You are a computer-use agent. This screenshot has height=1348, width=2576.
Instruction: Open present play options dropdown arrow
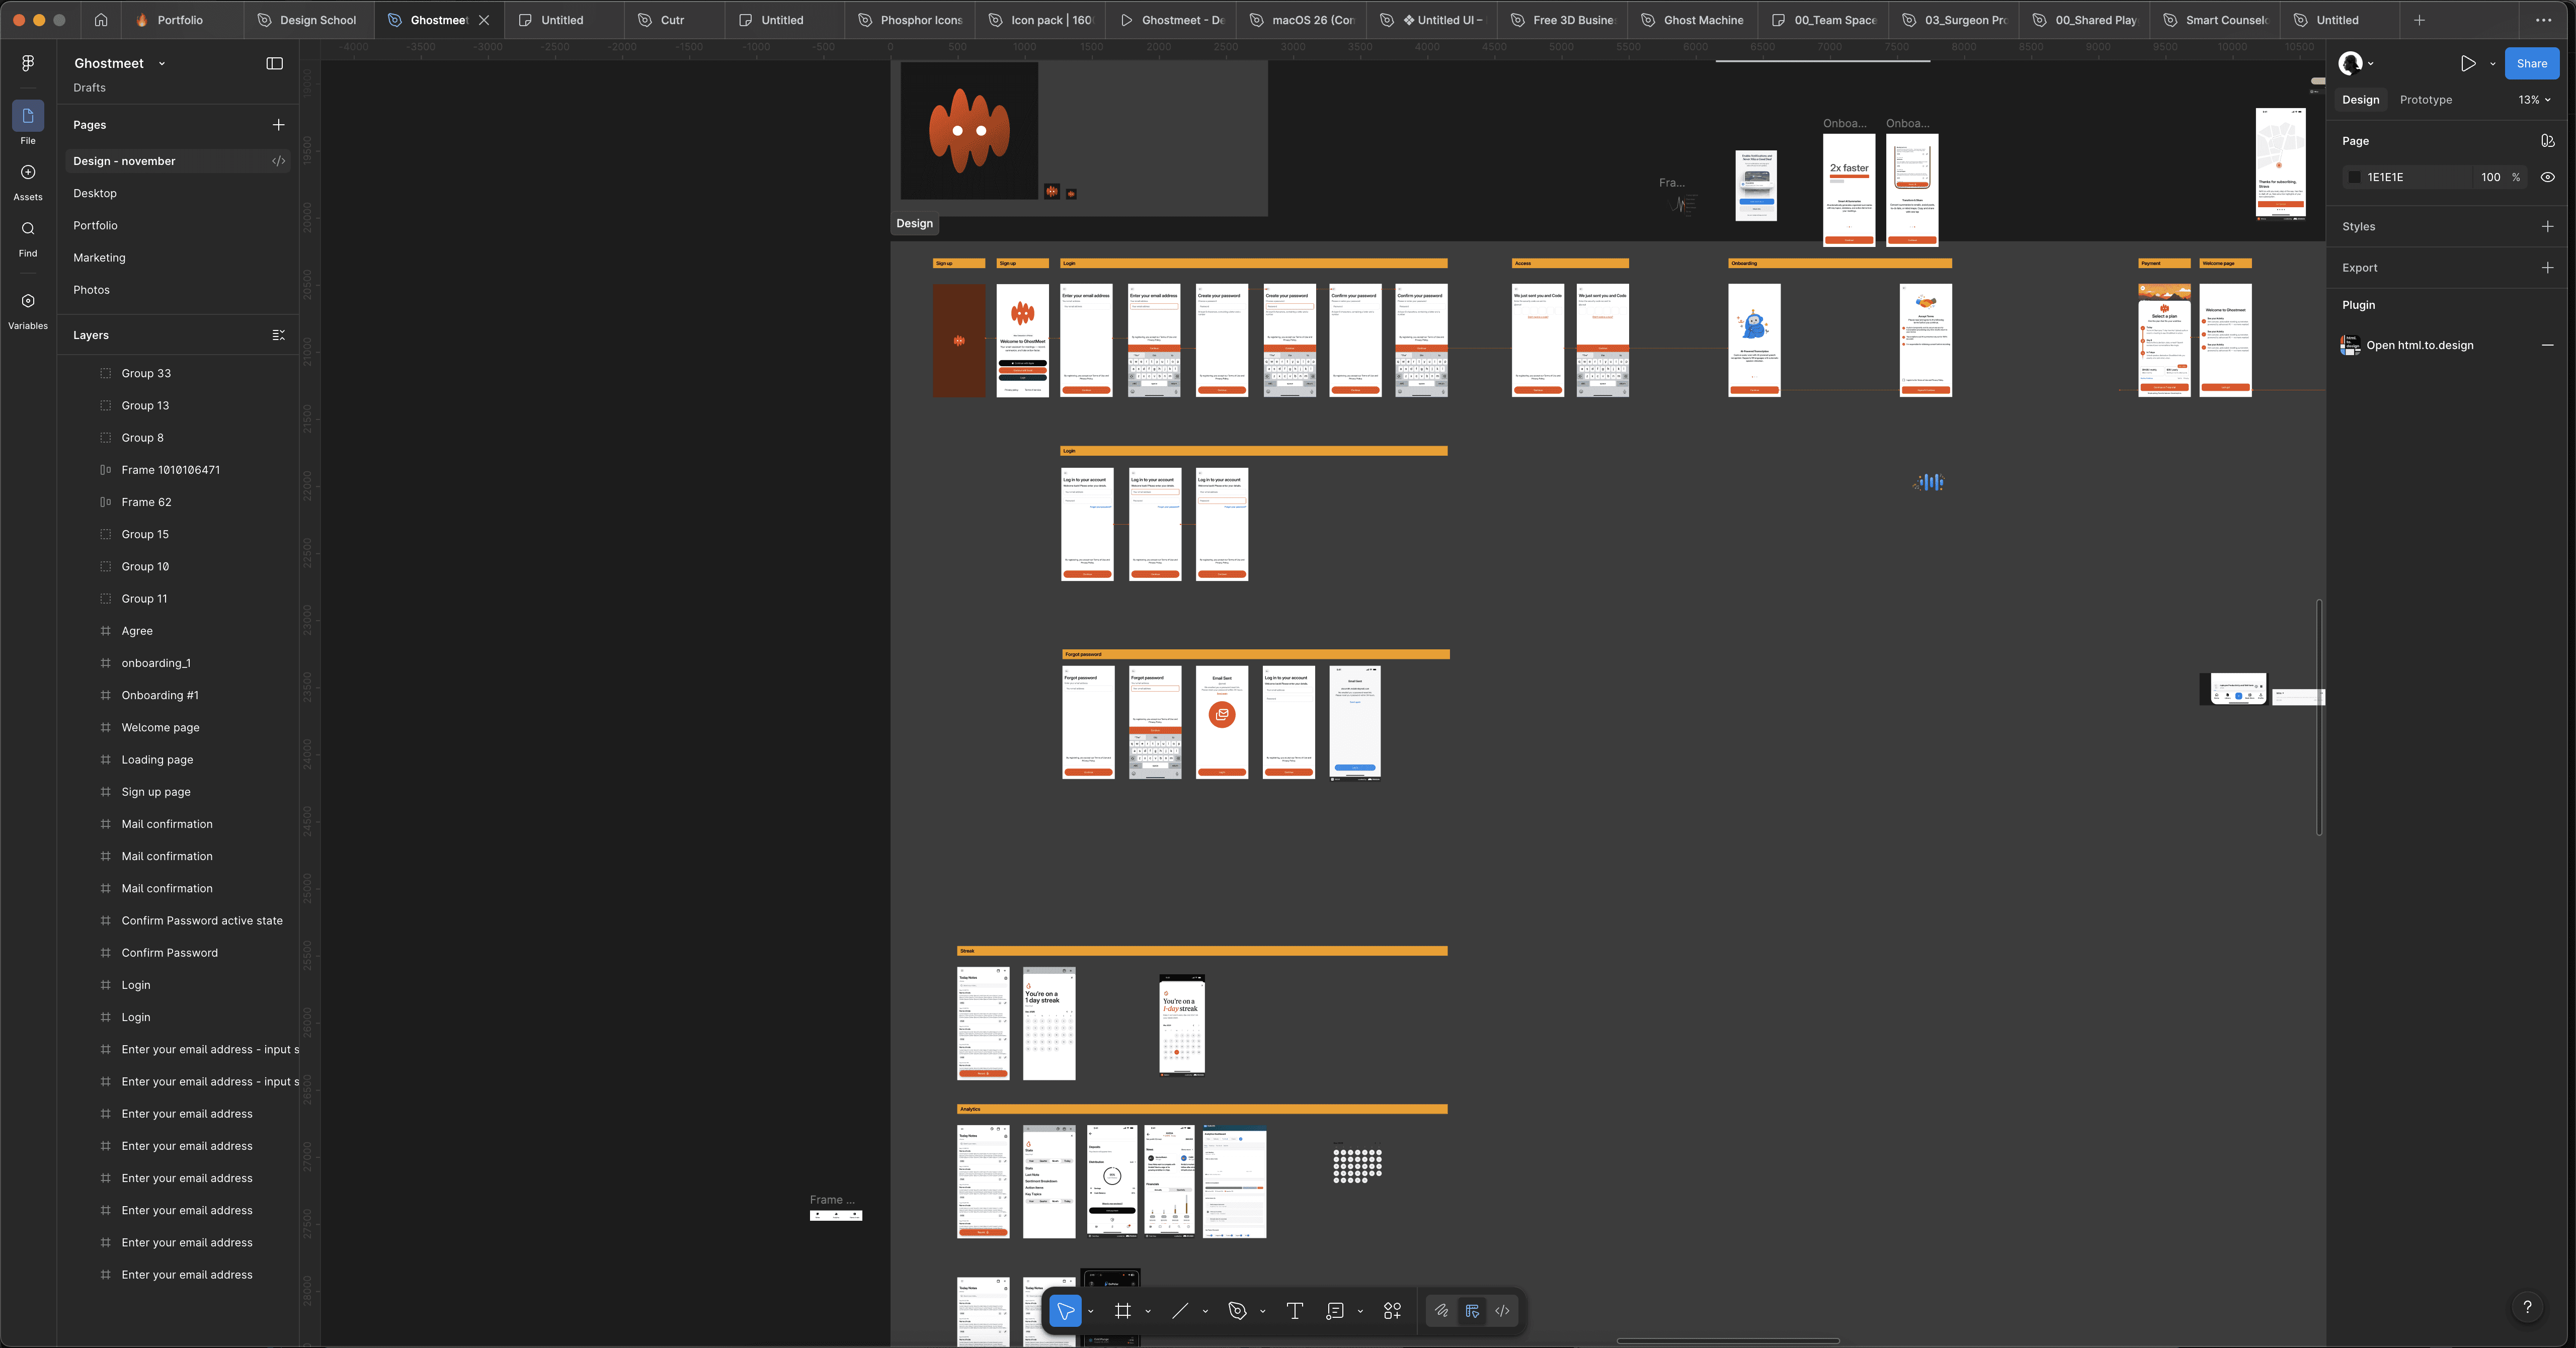click(2492, 64)
